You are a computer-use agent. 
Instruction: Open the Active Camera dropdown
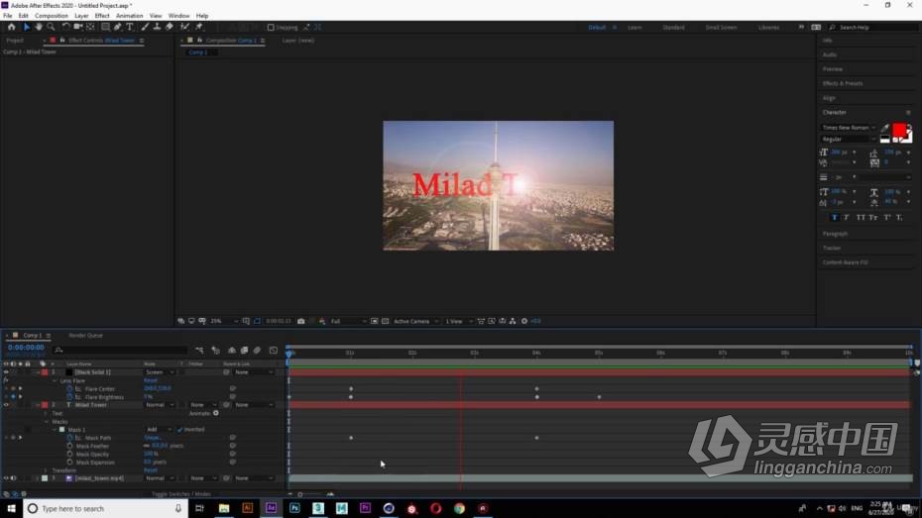pos(415,321)
